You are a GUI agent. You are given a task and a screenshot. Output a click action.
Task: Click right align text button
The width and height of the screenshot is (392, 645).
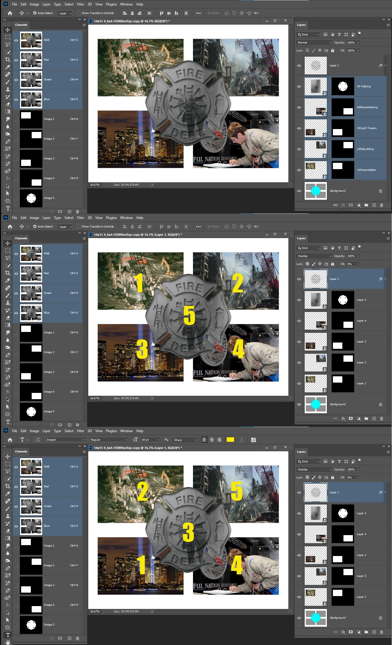tap(219, 440)
